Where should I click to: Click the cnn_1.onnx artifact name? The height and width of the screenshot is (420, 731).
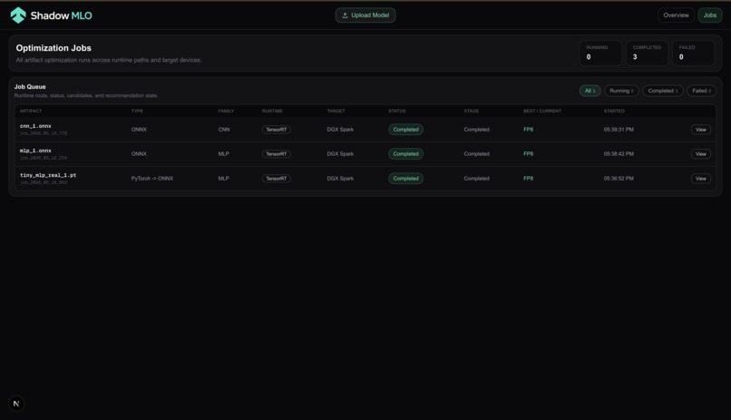click(x=35, y=126)
